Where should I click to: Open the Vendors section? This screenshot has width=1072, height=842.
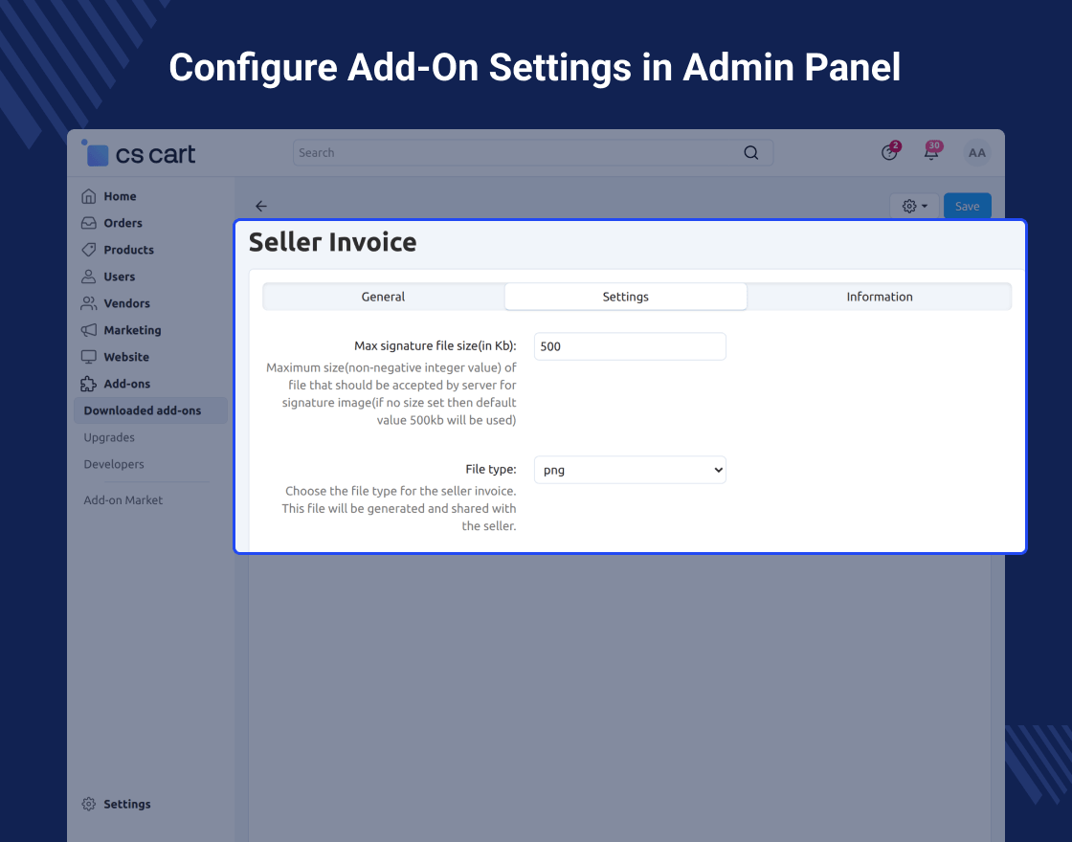point(126,303)
